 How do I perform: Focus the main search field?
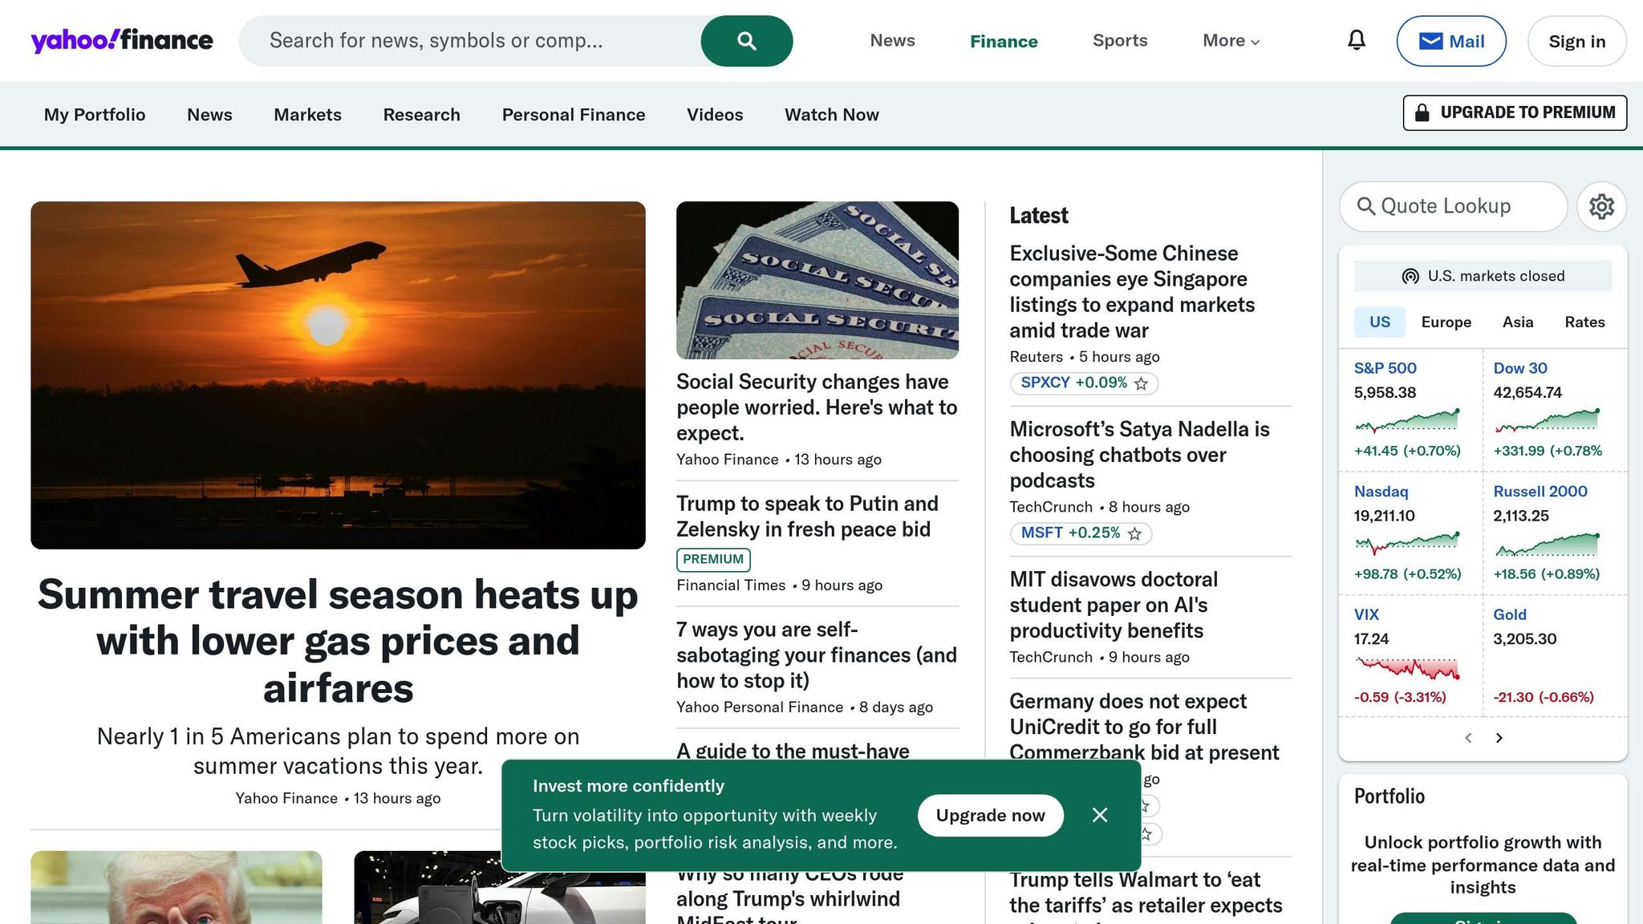[x=470, y=41]
